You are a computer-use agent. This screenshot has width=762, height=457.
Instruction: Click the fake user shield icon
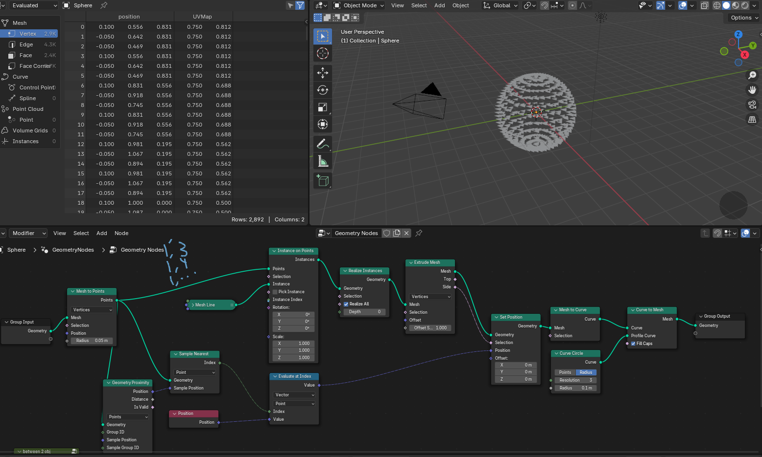[387, 233]
